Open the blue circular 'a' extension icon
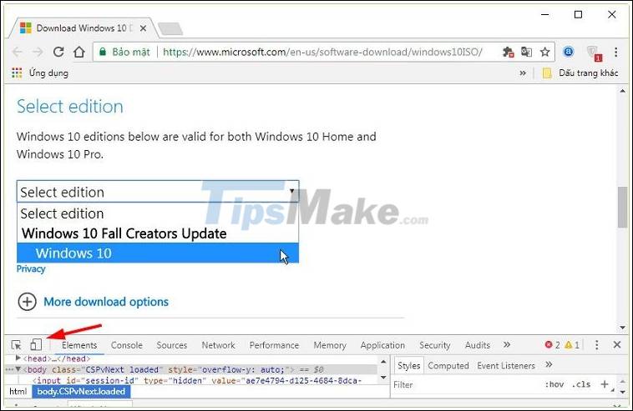Screen dimensions: 633x411 tap(568, 52)
